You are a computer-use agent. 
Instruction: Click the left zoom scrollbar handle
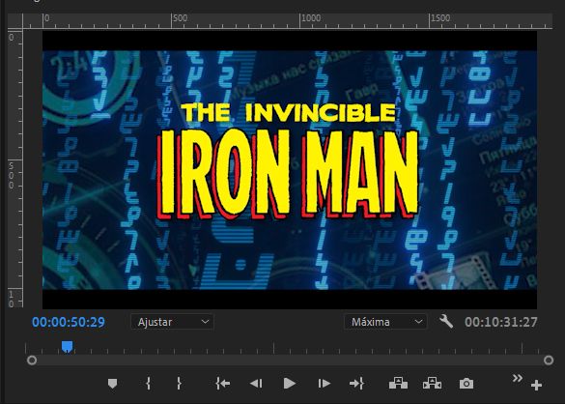coord(32,360)
